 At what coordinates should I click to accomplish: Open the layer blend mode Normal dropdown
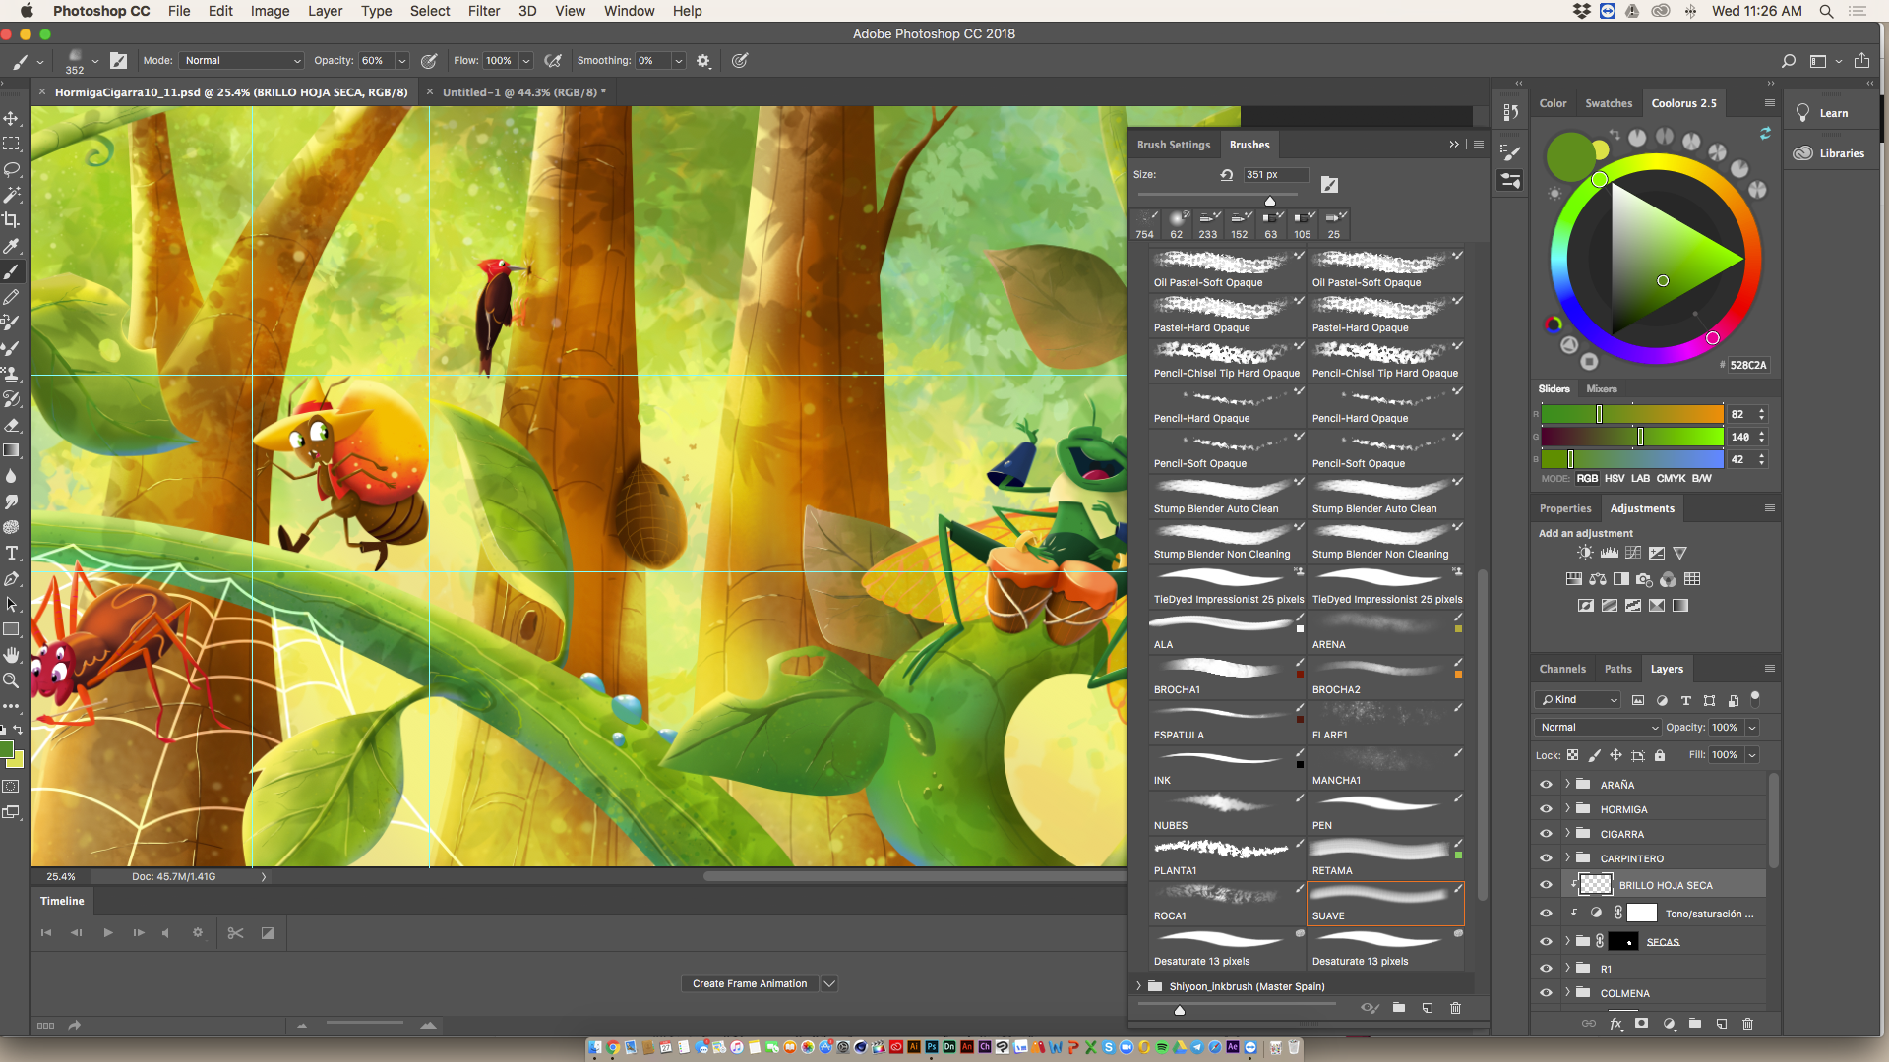1598,728
